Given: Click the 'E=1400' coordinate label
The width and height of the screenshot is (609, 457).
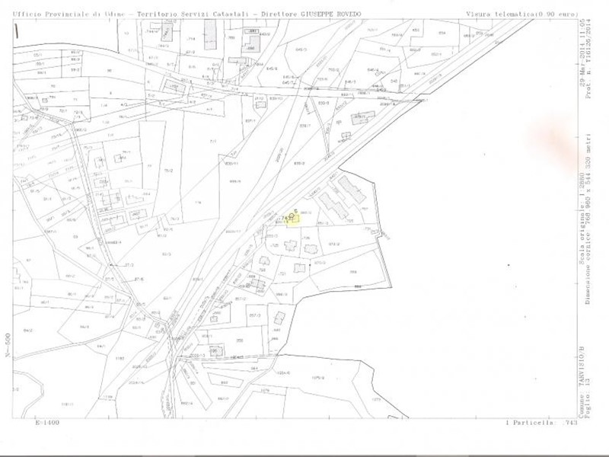Looking at the screenshot, I should pos(47,421).
